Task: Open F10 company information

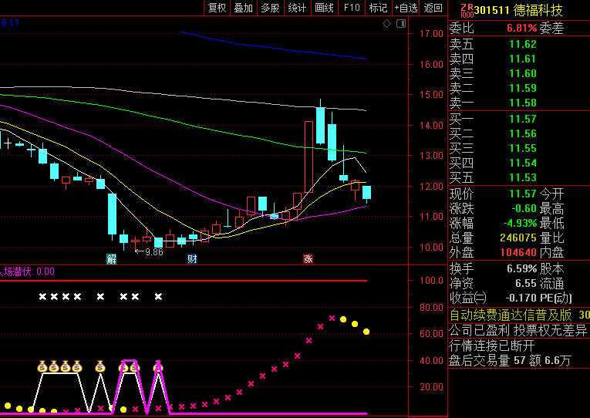Action: click(352, 8)
